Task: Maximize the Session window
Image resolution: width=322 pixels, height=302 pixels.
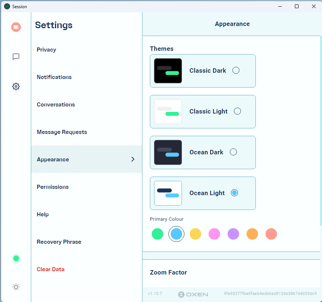Action: pos(297,6)
